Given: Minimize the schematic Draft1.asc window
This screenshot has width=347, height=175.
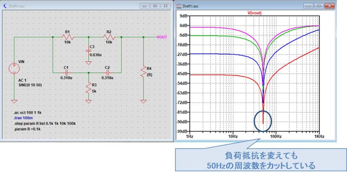Looking at the screenshot, I should coord(144,6).
